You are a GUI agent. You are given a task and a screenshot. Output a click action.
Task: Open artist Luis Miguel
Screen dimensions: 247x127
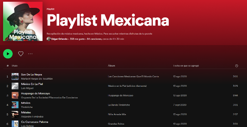pos(27,88)
